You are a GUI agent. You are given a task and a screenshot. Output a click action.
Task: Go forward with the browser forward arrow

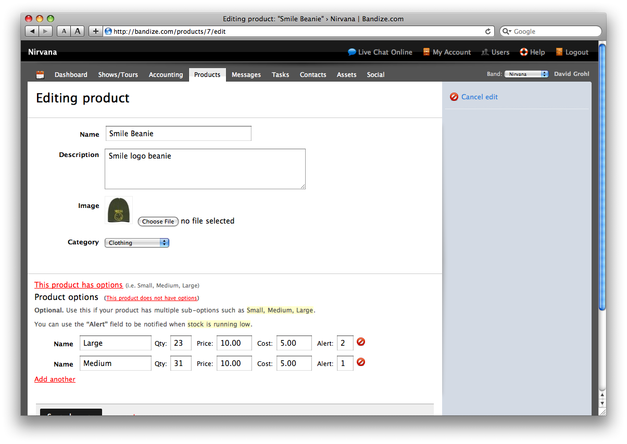46,31
